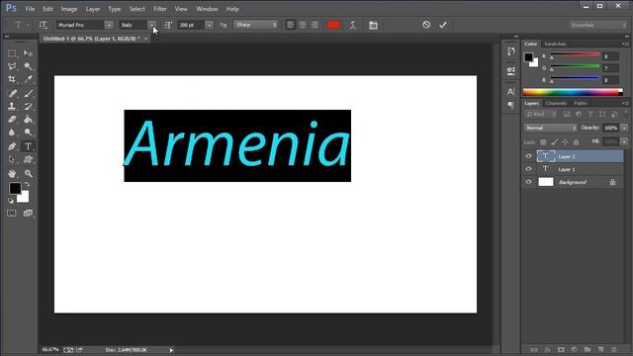Hide Layer 2 with its eye icon
The height and width of the screenshot is (356, 633).
coord(528,156)
